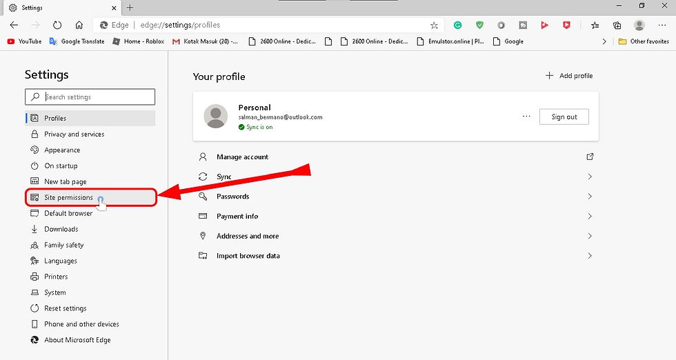Open Family safety settings
The height and width of the screenshot is (360, 676).
click(90, 245)
